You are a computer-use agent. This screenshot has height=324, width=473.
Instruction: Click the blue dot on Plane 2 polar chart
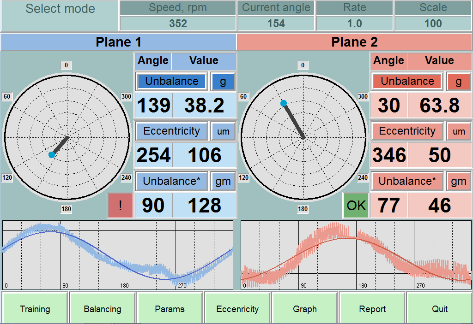pyautogui.click(x=284, y=103)
